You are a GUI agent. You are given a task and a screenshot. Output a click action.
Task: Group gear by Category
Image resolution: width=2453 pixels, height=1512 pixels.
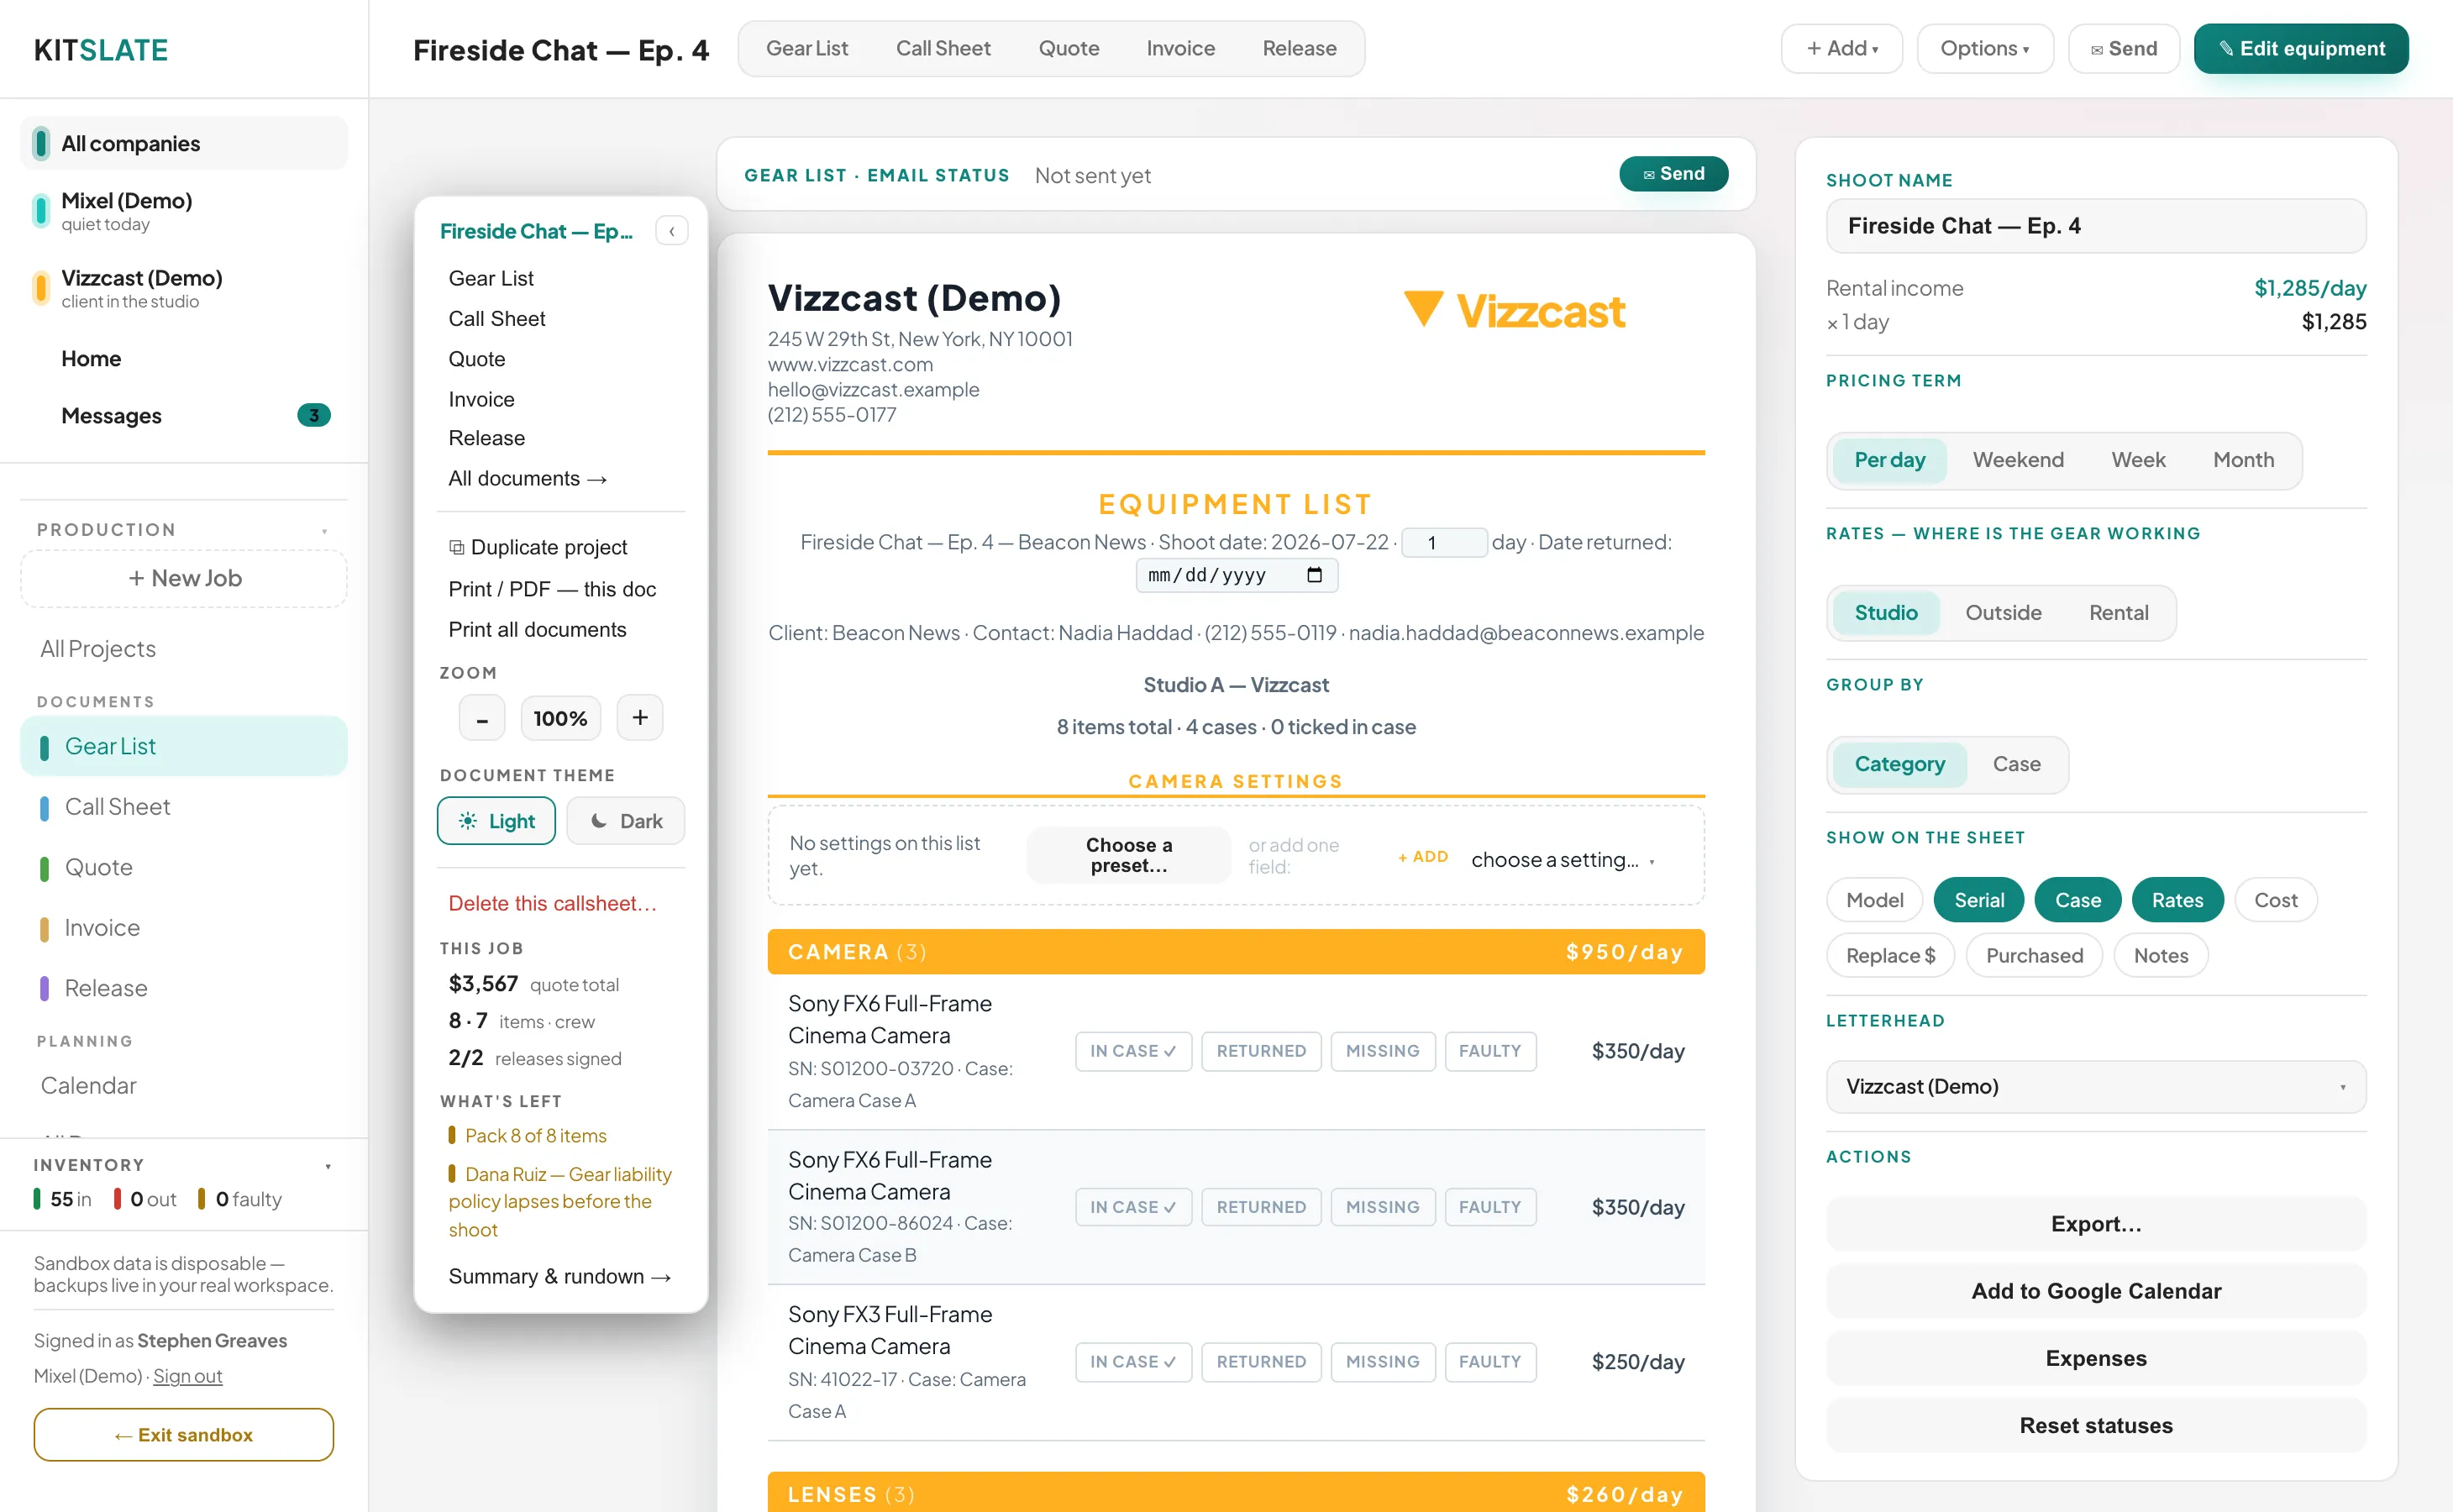point(1899,764)
